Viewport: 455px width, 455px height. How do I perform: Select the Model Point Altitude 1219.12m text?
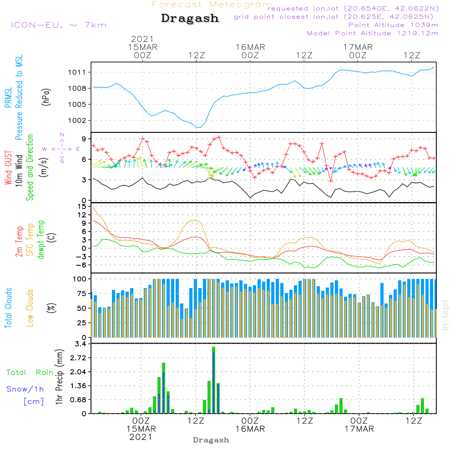pyautogui.click(x=373, y=33)
